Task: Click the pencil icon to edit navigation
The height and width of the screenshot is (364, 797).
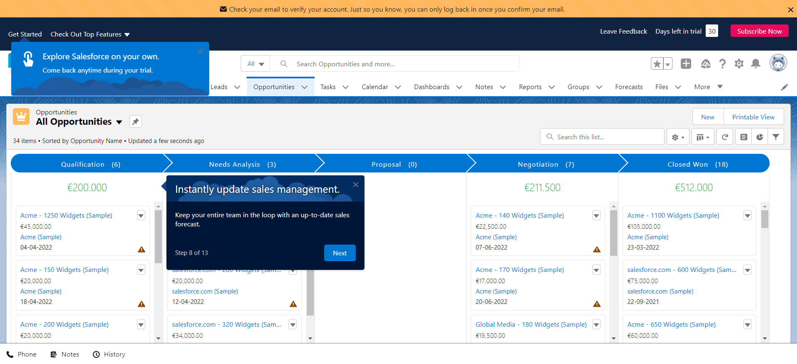Action: [x=784, y=87]
